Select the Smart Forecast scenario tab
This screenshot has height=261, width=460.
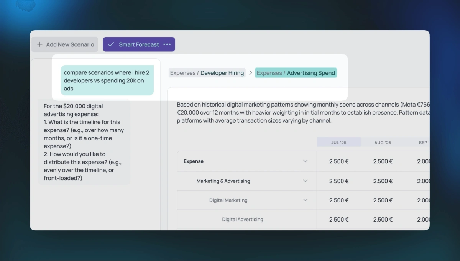[139, 44]
